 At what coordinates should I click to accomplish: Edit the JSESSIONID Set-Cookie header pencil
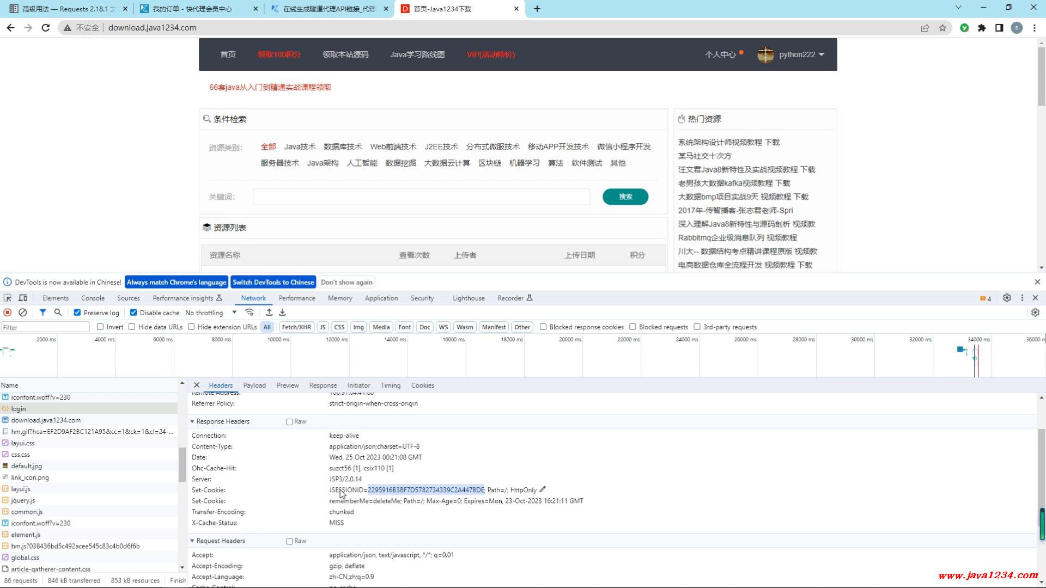pos(543,489)
